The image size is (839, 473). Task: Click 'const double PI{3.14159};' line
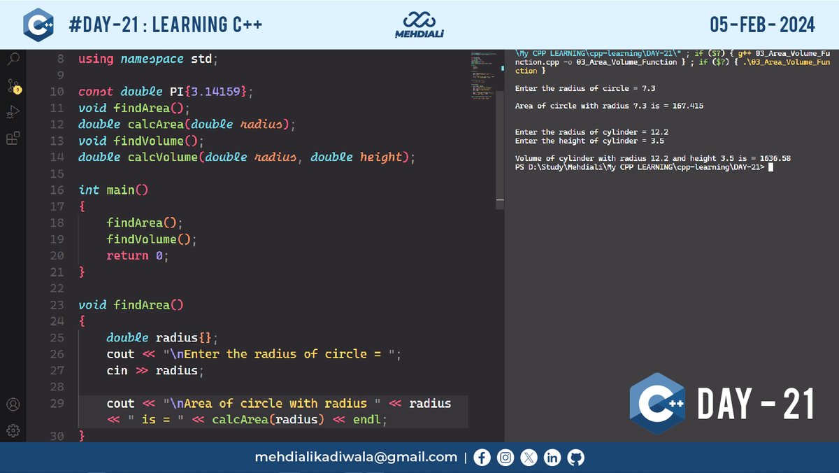tap(166, 92)
